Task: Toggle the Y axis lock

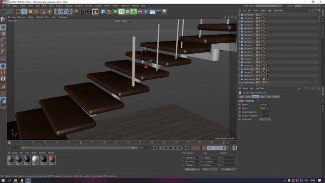Action: pyautogui.click(x=63, y=12)
